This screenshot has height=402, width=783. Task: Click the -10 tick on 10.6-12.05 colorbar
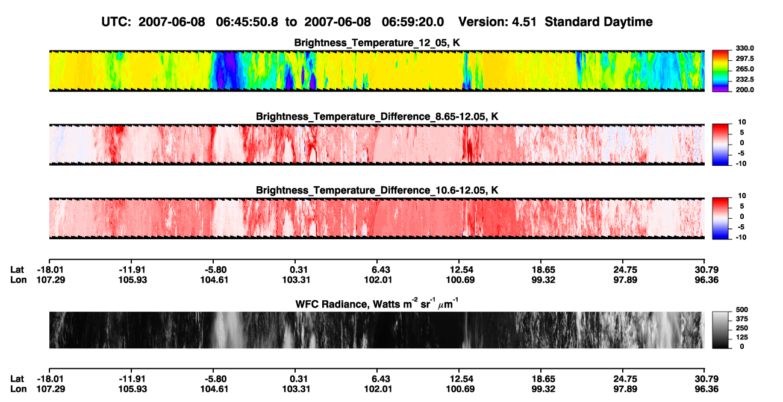click(x=741, y=237)
